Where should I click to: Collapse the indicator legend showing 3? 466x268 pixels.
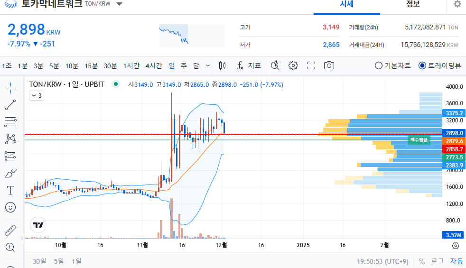click(37, 96)
